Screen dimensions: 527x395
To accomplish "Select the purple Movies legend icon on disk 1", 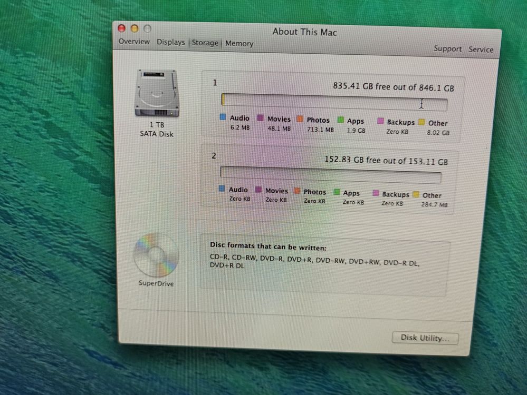I will (259, 118).
